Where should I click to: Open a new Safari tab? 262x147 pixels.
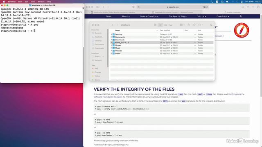click(253, 7)
